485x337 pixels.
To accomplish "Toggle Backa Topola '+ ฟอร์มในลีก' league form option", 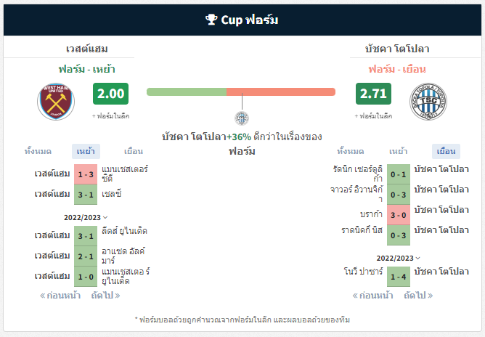I will (373, 116).
